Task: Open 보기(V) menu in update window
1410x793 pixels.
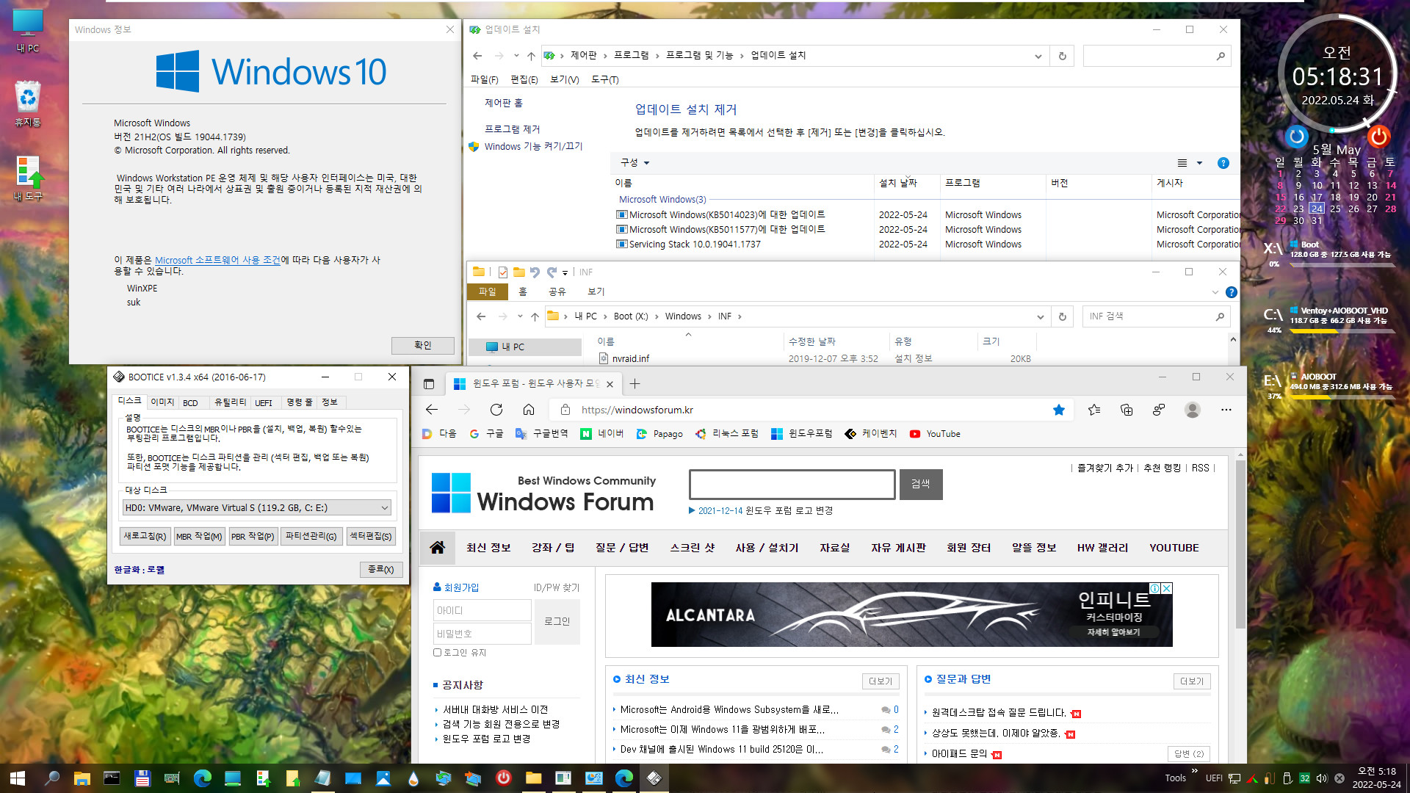Action: tap(564, 79)
